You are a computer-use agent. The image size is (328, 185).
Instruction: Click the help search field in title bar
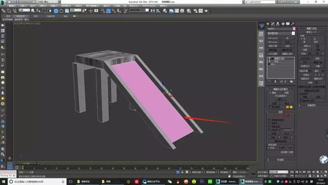pyautogui.click(x=260, y=2)
